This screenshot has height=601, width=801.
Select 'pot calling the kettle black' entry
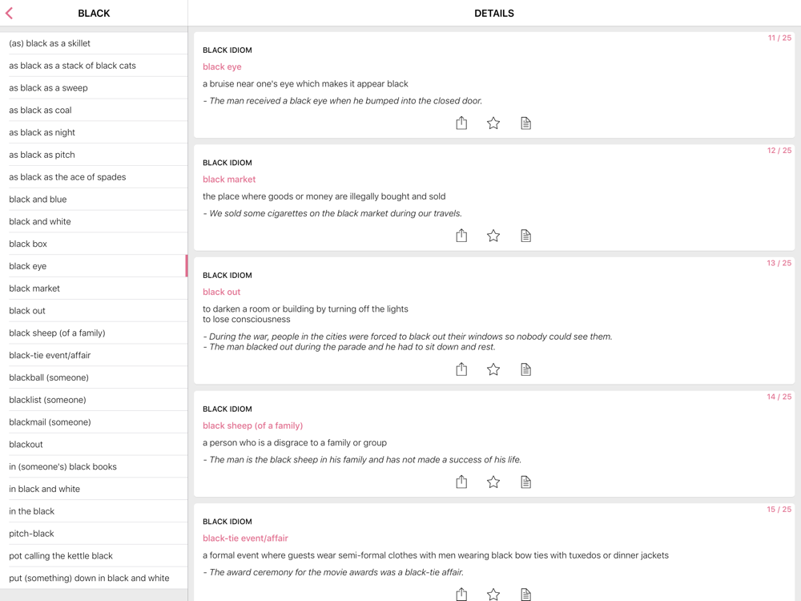coord(61,556)
